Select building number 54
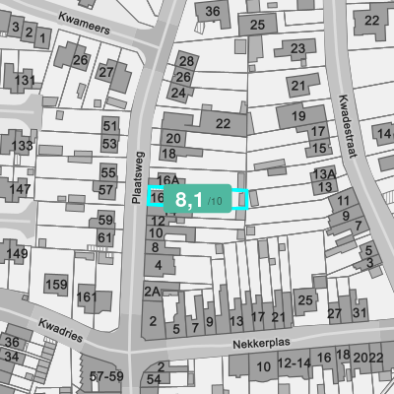 (154, 379)
